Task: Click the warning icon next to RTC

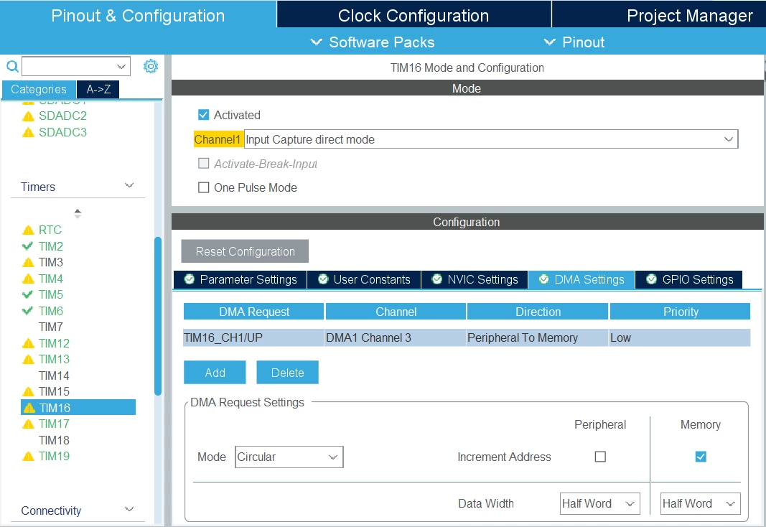Action: [28, 230]
